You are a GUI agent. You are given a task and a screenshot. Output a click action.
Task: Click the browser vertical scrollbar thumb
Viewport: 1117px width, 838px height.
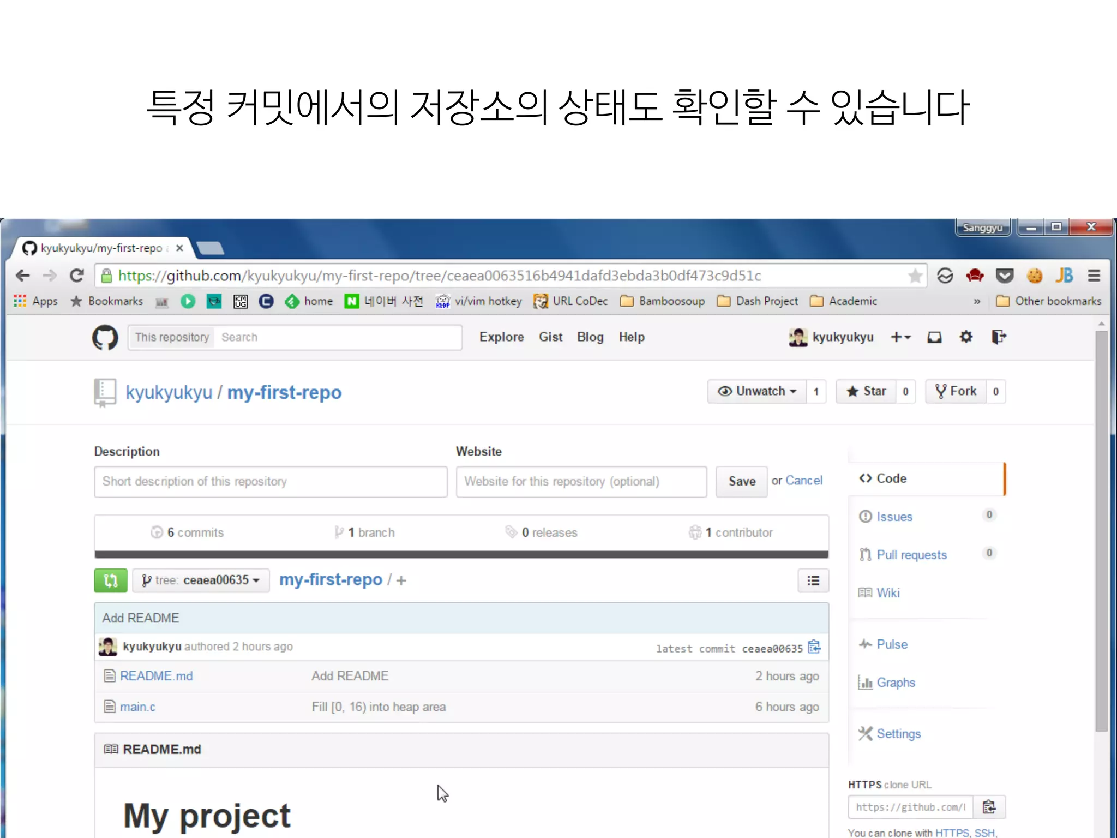pos(1101,530)
